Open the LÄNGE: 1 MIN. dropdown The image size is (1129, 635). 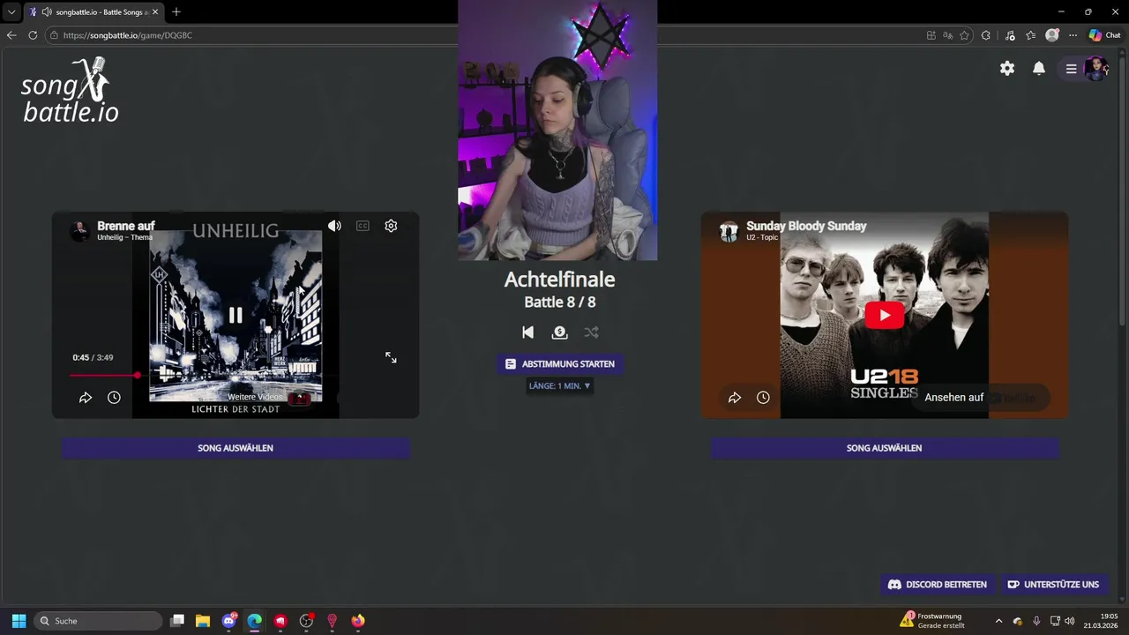(x=559, y=385)
